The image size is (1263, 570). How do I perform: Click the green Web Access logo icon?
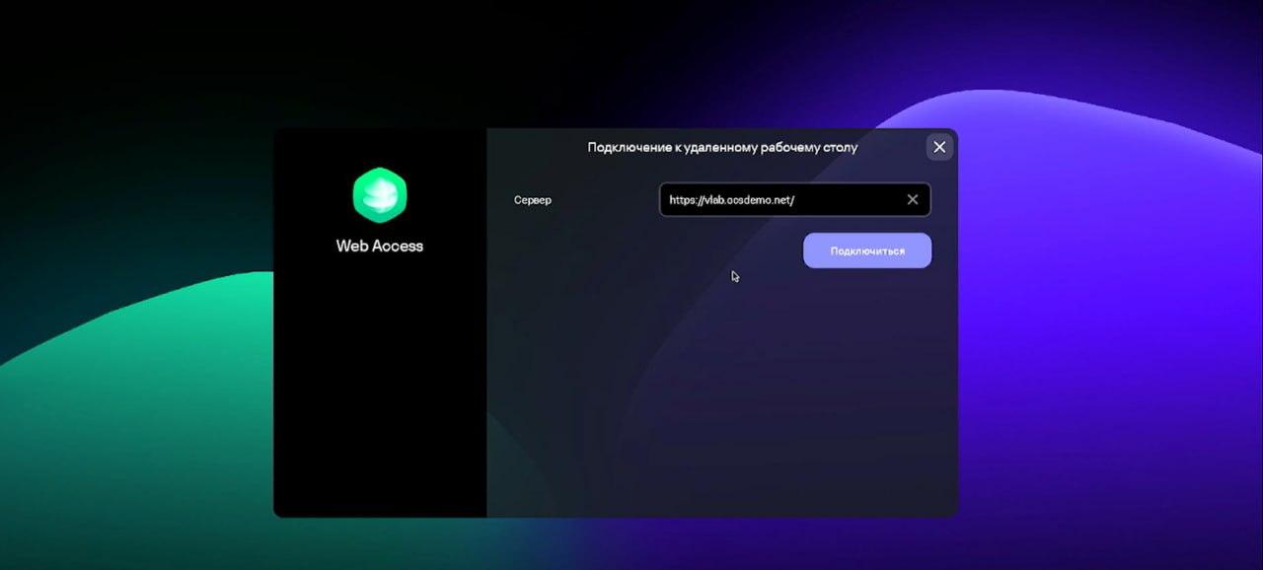[380, 195]
